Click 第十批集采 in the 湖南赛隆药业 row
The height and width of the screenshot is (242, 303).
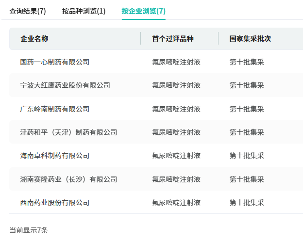point(247,179)
